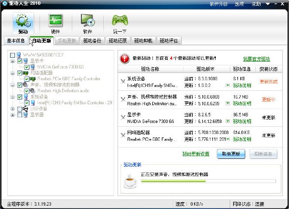Check the 显示器 checkbox
Image resolution: width=289 pixels, height=209 pixels.
(x=20, y=115)
